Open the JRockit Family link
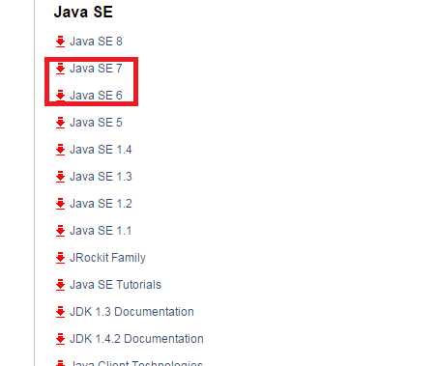The width and height of the screenshot is (436, 366). 107,258
